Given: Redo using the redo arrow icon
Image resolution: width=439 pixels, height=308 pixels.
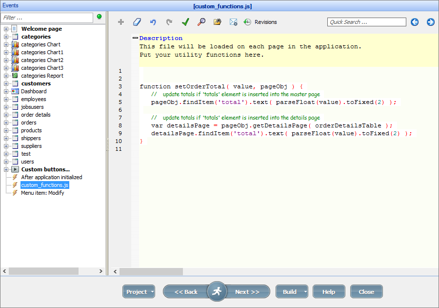Looking at the screenshot, I should coord(169,22).
